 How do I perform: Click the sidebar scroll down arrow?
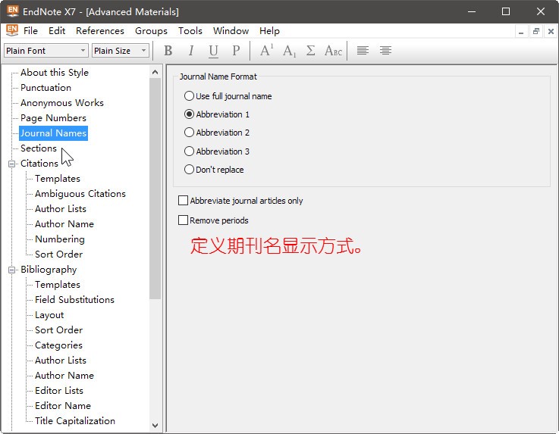(x=155, y=426)
